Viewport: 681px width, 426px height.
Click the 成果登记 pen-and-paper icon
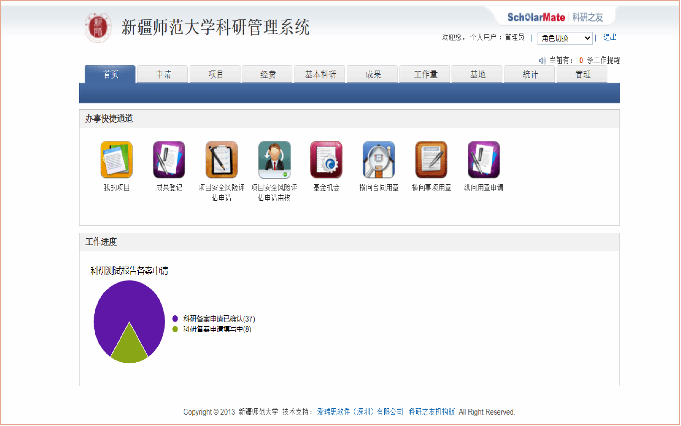pos(169,159)
